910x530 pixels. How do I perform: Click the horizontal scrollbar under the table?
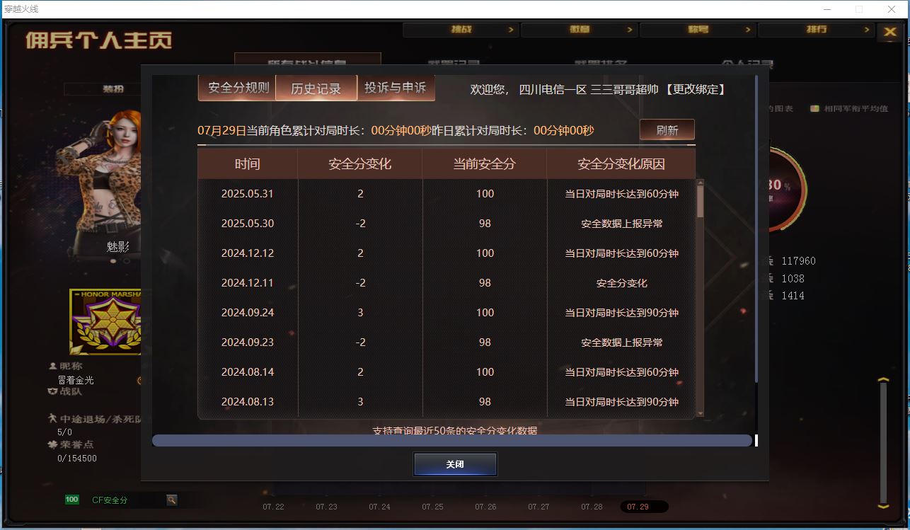click(451, 441)
